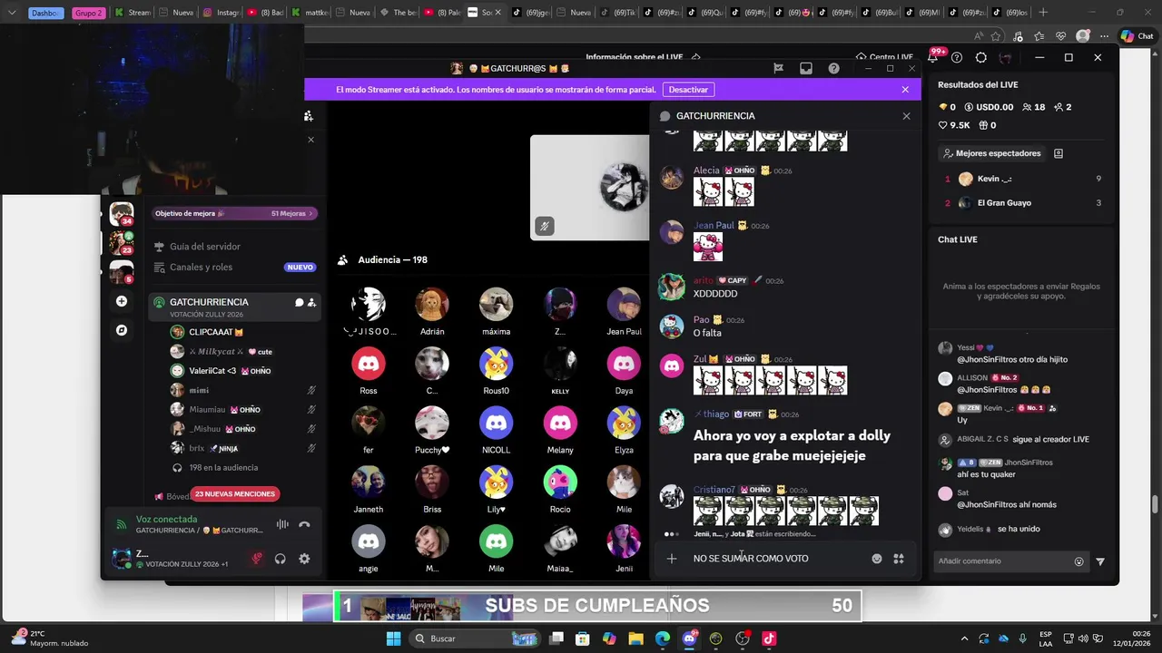Click the plus attachment button in message box
The width and height of the screenshot is (1162, 653).
coord(672,559)
